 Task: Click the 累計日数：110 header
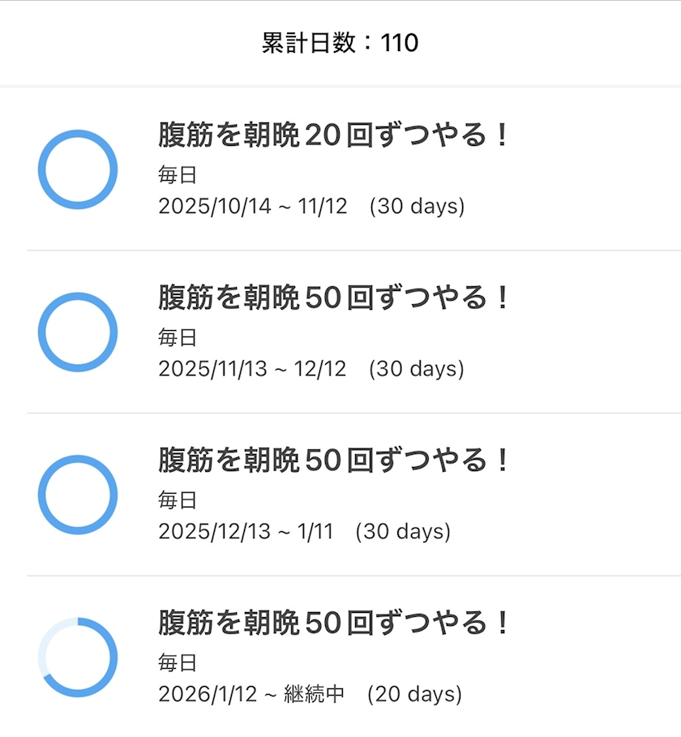tap(340, 43)
